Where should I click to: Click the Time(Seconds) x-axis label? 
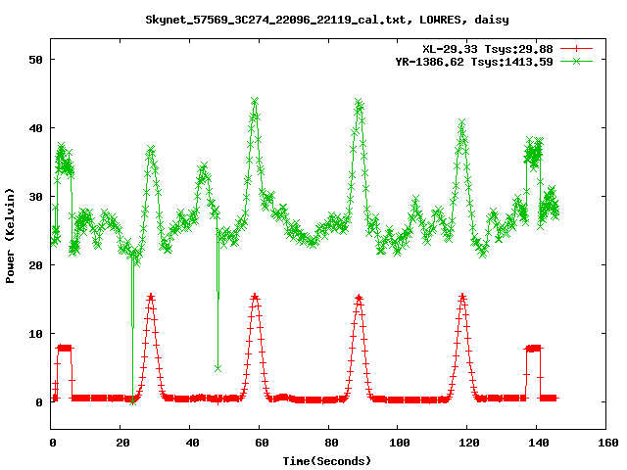pyautogui.click(x=327, y=461)
